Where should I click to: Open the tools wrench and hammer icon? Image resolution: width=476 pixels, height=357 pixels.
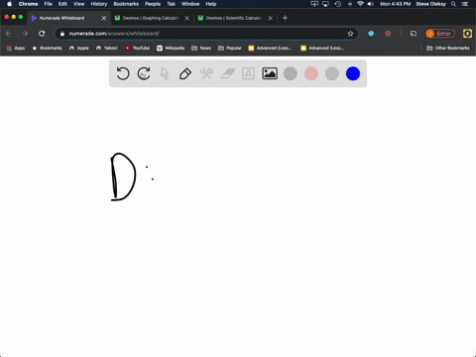click(206, 73)
